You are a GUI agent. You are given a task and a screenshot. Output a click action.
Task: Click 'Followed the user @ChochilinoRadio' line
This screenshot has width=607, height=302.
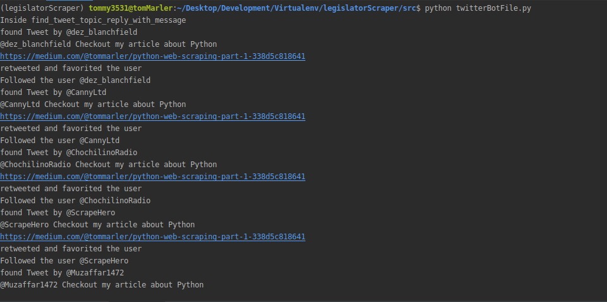[75, 201]
